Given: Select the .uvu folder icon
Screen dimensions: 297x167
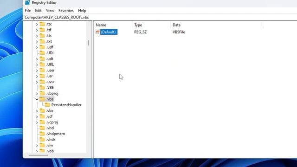Looking at the screenshot, I should click(x=42, y=82).
